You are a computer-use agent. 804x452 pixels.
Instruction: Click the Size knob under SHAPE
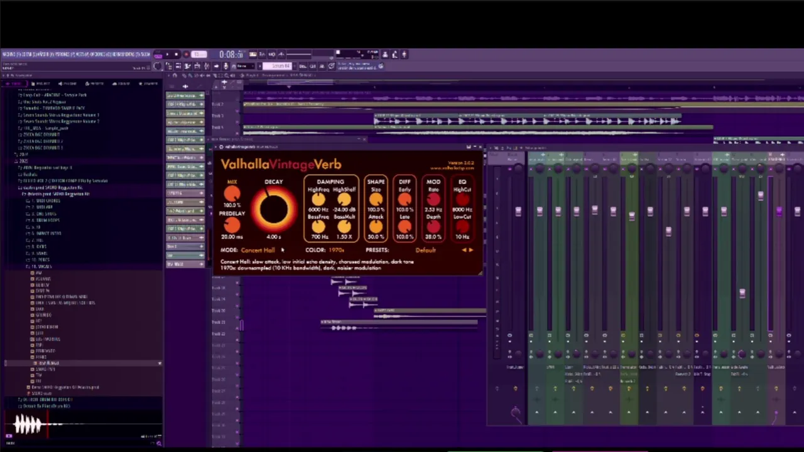point(376,200)
